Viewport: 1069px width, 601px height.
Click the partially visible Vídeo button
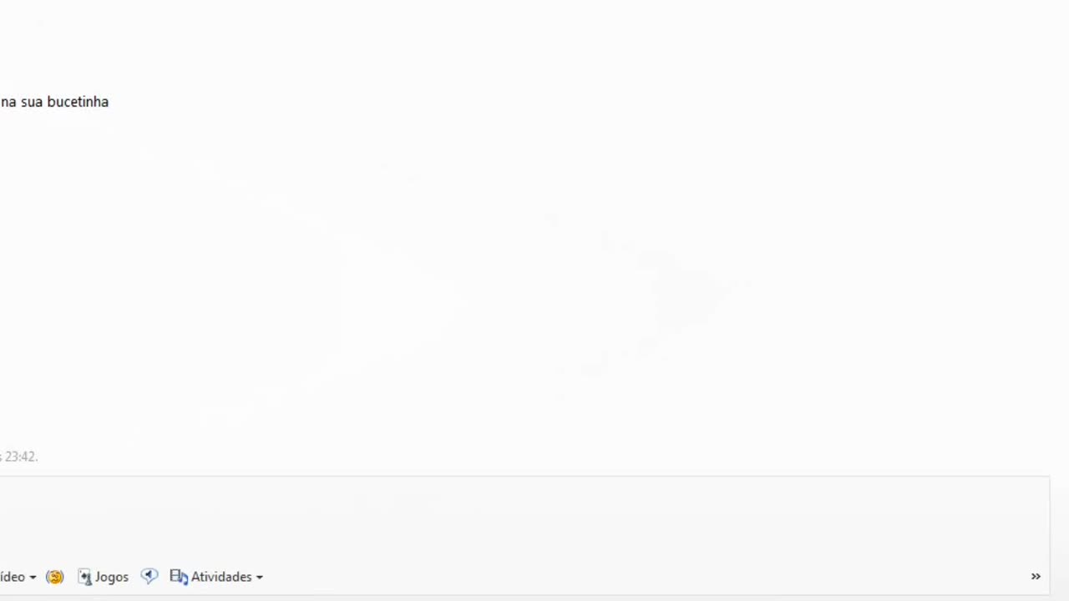[12, 577]
